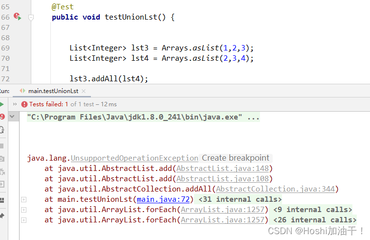Click the failed tests counter icon in sidebar
Viewport: 370px width, 240px height.
2,117
